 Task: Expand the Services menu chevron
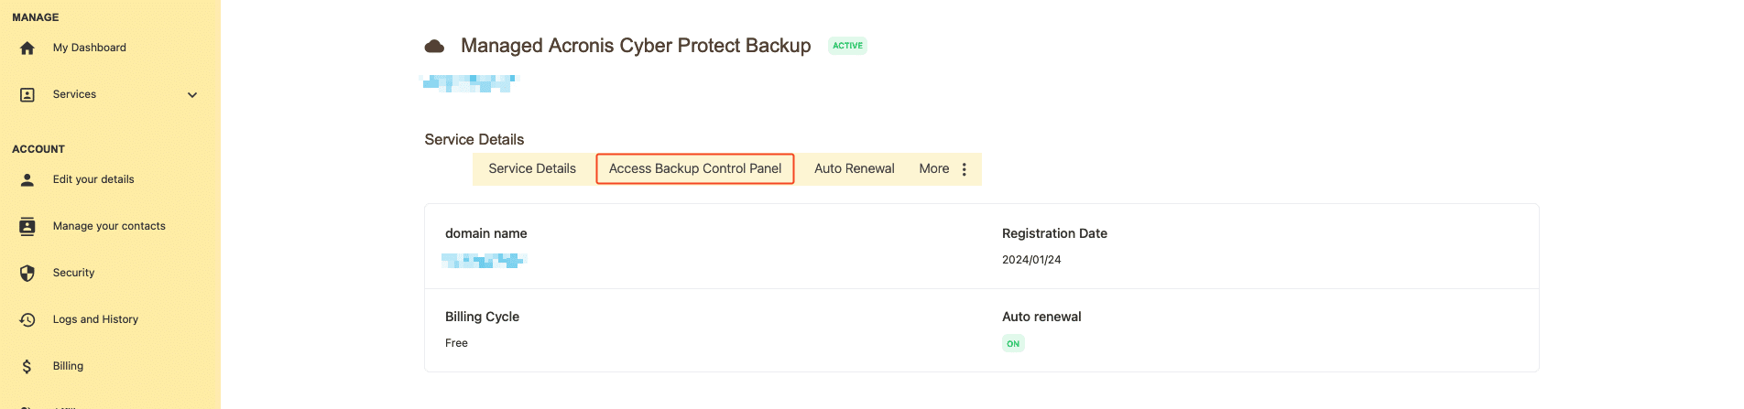click(x=192, y=94)
